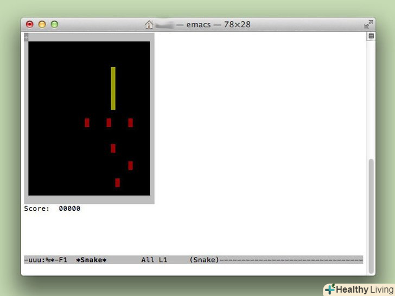
Task: Click the "(Snake)" mode indicator
Action: click(205, 260)
